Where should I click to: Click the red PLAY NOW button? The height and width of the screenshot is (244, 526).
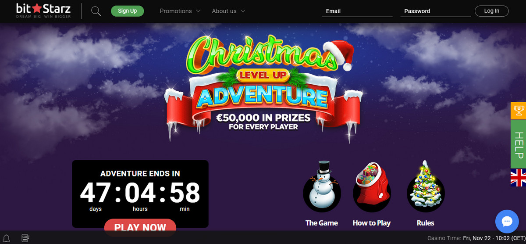point(140,227)
